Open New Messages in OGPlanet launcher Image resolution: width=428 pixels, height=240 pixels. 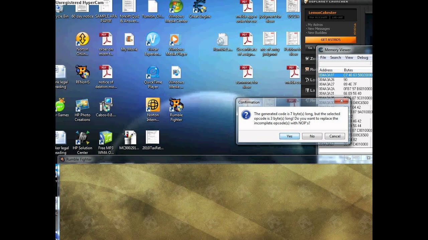(319, 29)
